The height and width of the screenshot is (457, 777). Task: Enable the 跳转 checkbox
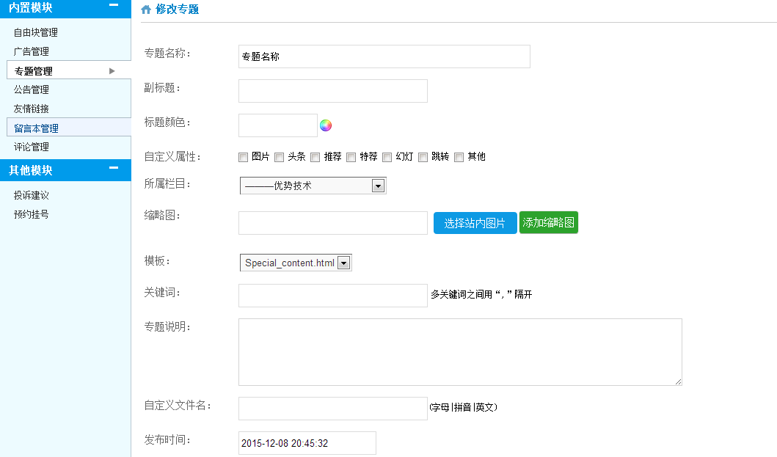pyautogui.click(x=423, y=157)
